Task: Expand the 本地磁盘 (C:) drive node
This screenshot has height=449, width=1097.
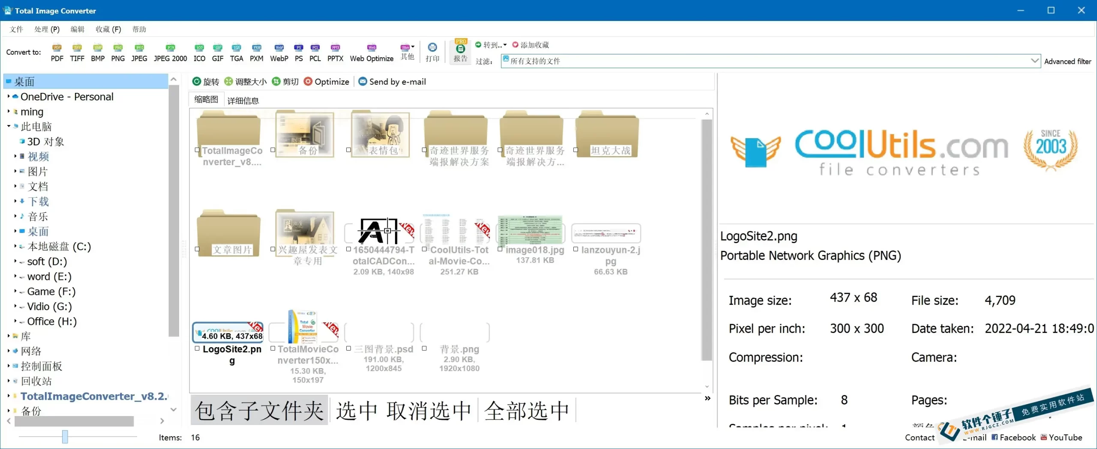Action: pos(15,247)
